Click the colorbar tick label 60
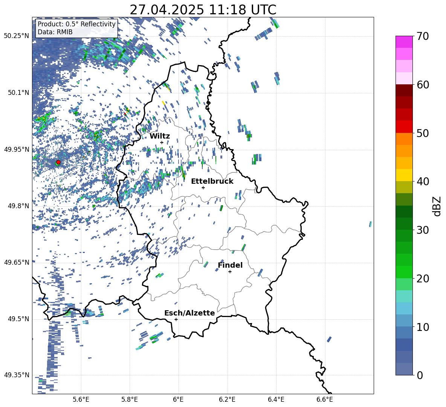This screenshot has height=407, width=446. coord(423,85)
